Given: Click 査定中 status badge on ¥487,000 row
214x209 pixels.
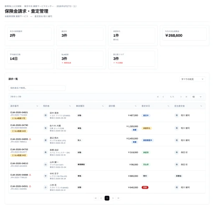Looking at the screenshot, I should (146, 115).
